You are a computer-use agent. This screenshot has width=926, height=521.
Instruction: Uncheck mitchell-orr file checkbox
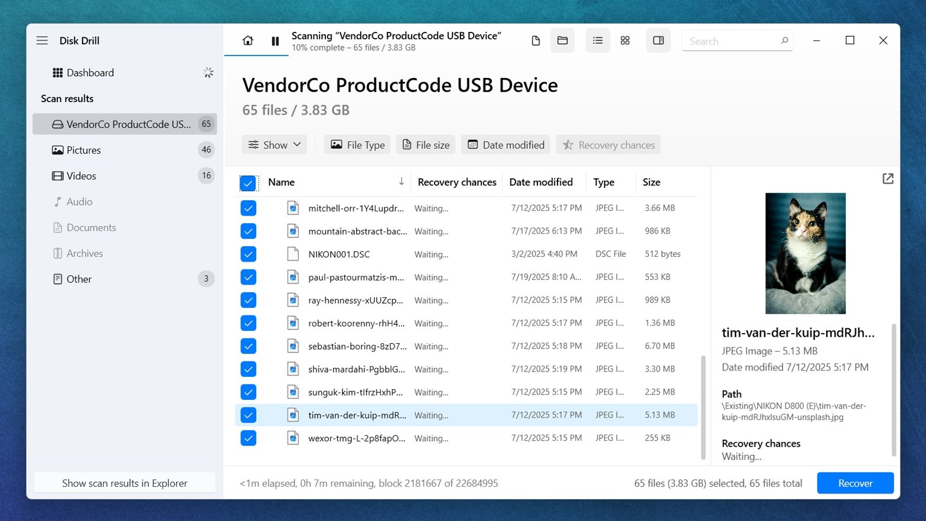[249, 208]
